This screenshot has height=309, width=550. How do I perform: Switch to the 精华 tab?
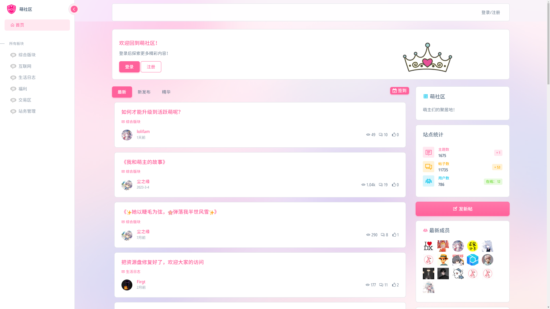[166, 92]
